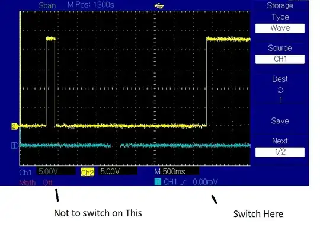This screenshot has width=320, height=233.
Task: Click the Math label
Action: coord(27,182)
